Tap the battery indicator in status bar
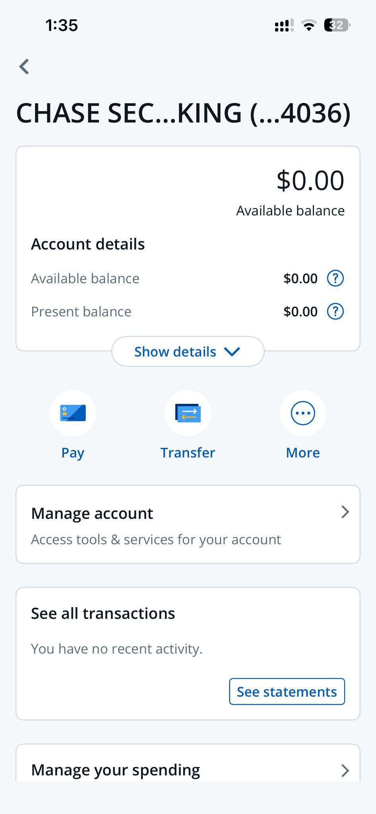 (336, 25)
